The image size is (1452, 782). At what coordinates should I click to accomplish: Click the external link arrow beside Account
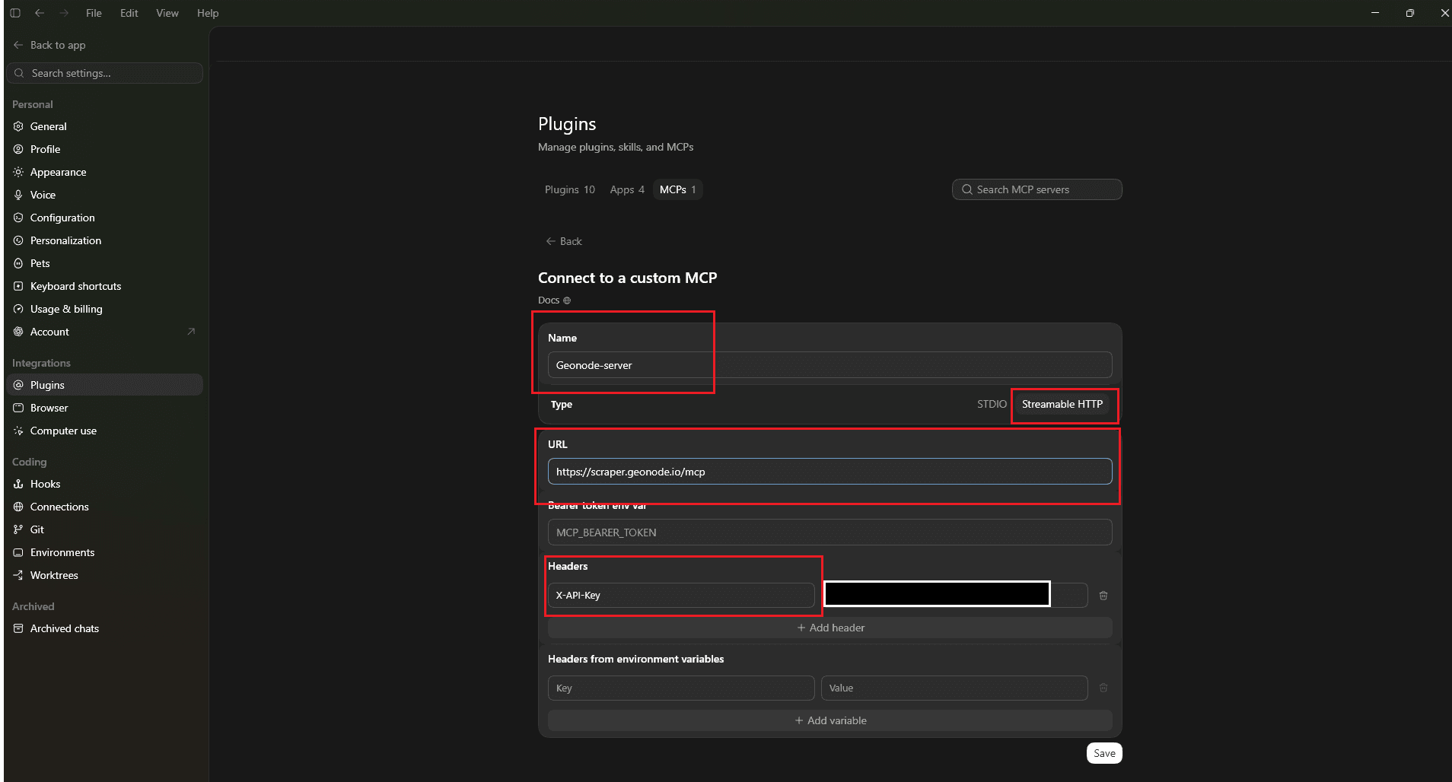(x=191, y=331)
